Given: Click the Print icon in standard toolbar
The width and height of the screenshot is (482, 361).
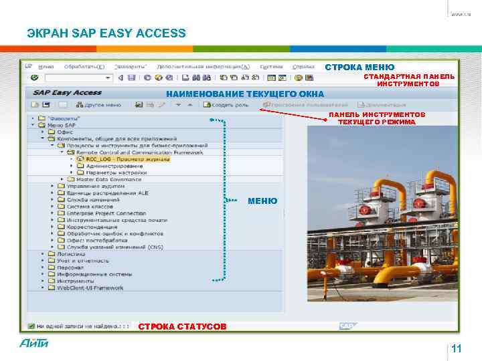Looking at the screenshot, I should (x=185, y=78).
